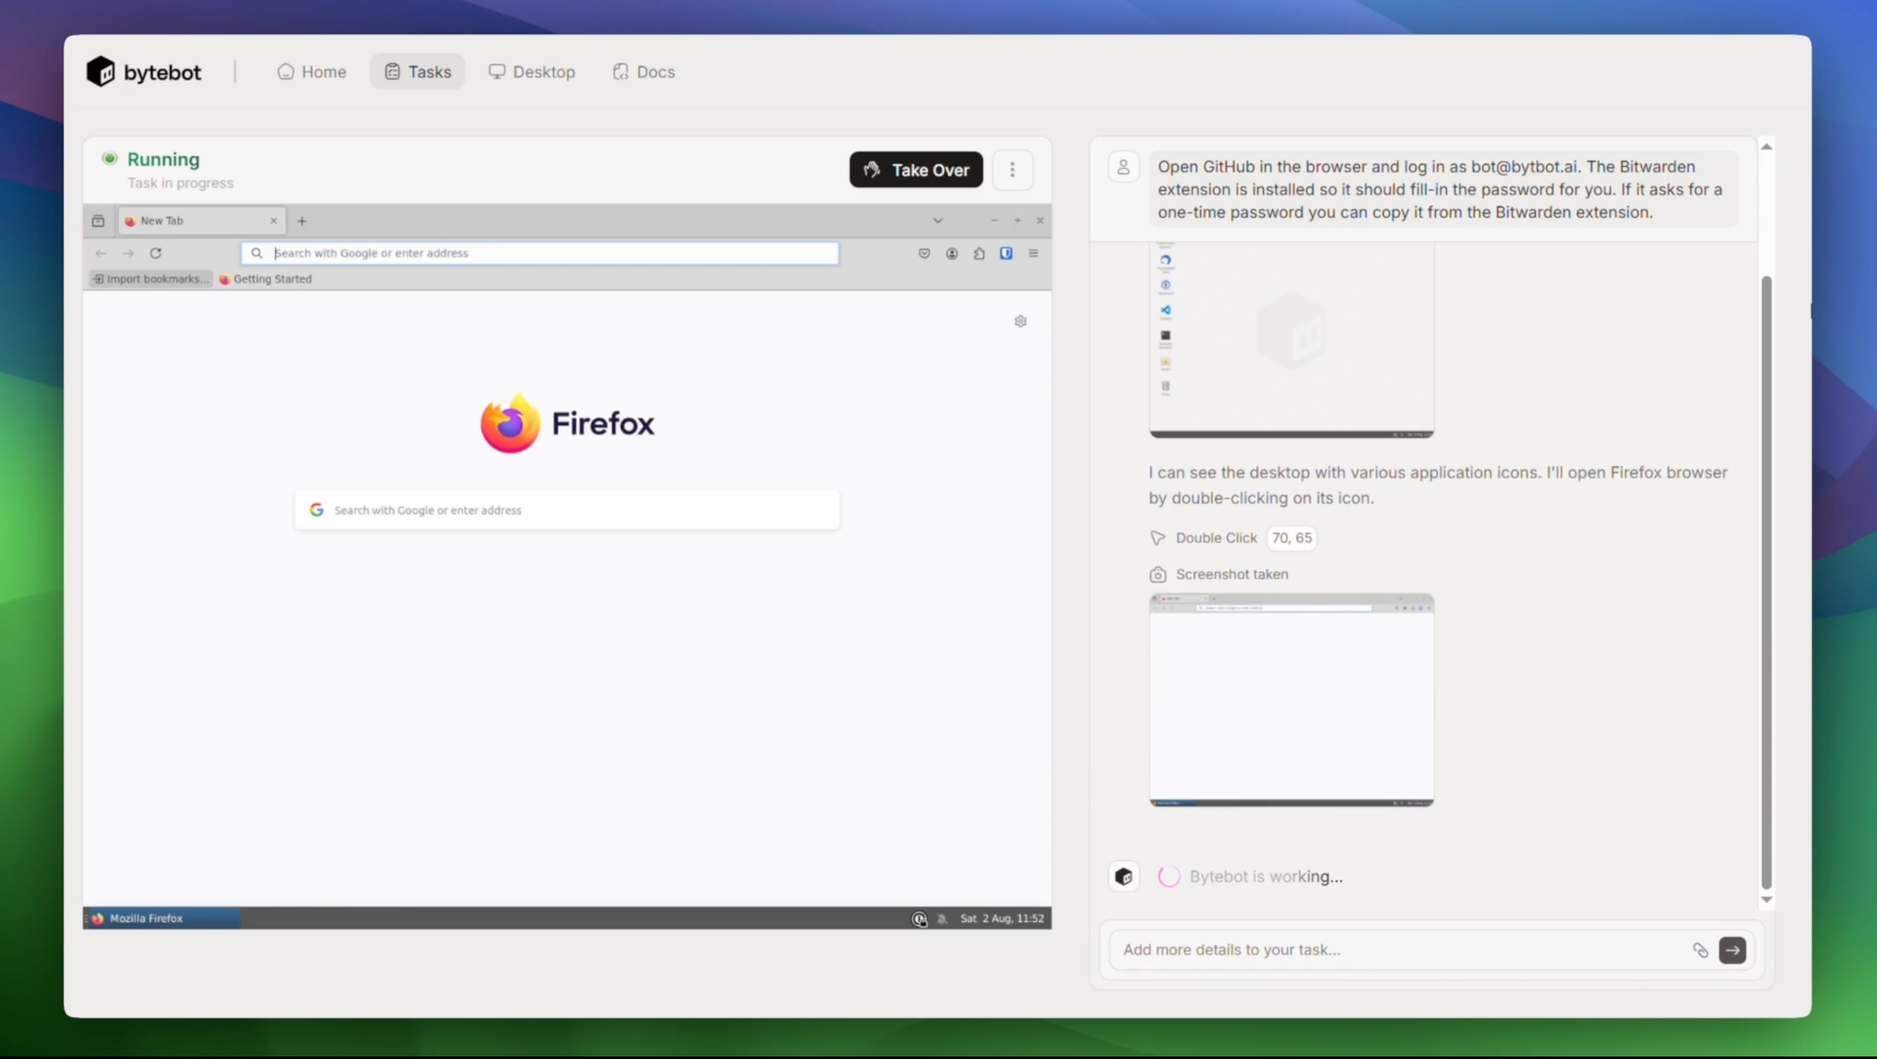1877x1059 pixels.
Task: Open Firefox hamburger application menu
Action: [1033, 253]
